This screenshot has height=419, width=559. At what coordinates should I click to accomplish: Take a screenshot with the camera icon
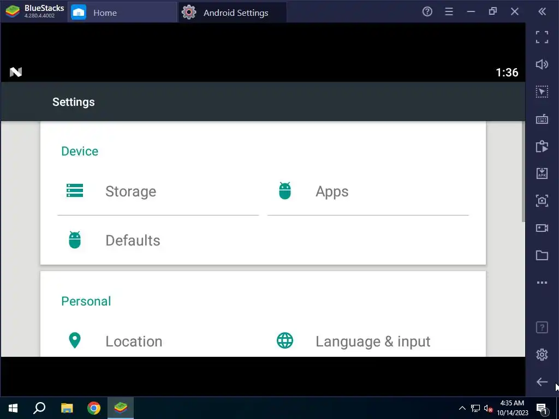542,201
